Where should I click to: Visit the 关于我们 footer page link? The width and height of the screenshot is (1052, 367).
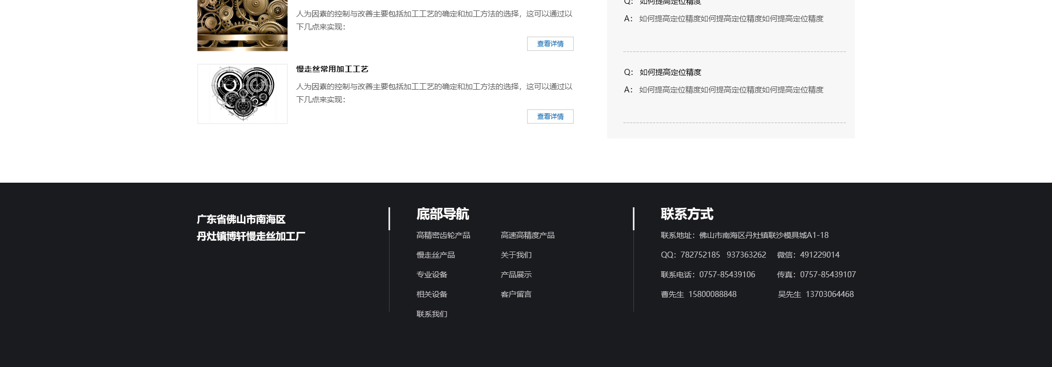pos(516,255)
